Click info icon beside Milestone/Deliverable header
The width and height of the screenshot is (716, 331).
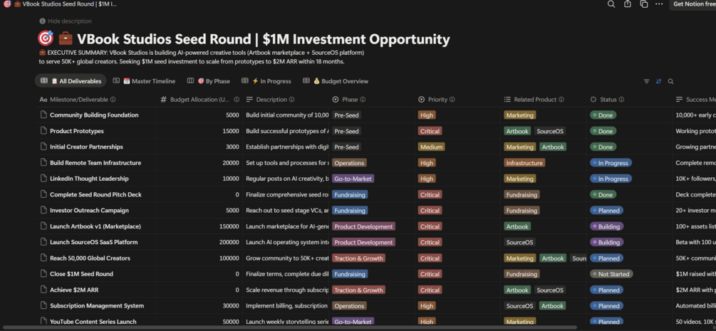pyautogui.click(x=113, y=100)
